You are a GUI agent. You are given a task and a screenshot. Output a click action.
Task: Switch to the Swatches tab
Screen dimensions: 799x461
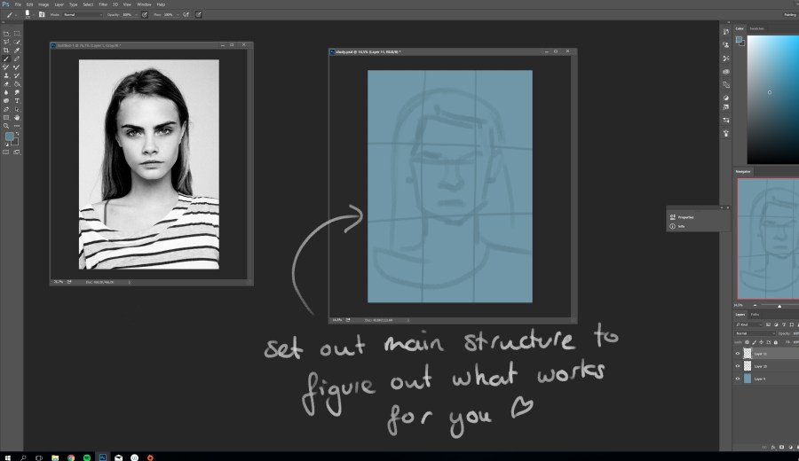[x=757, y=28]
